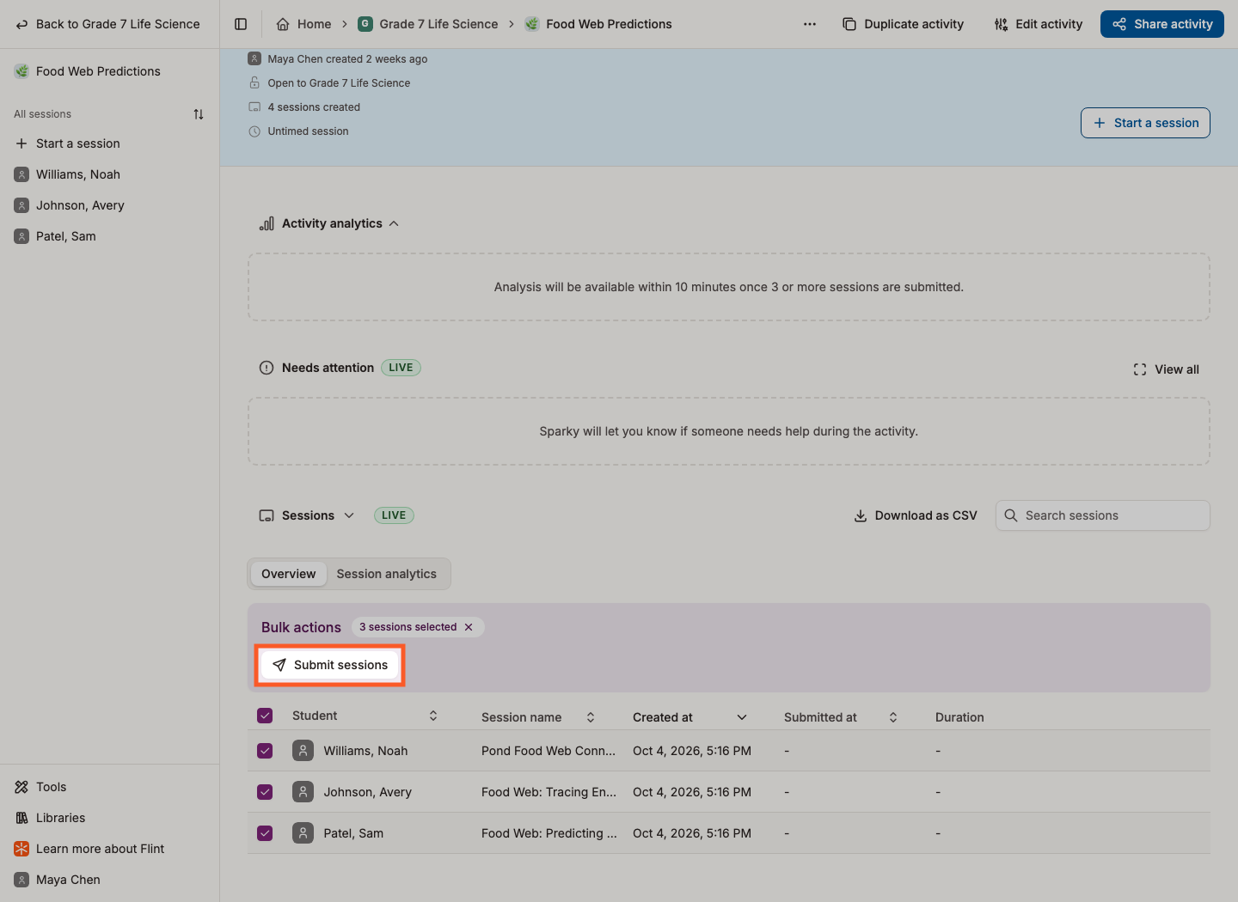The width and height of the screenshot is (1238, 902).
Task: Click the Pond Food Web Conn... session name
Action: (x=549, y=751)
